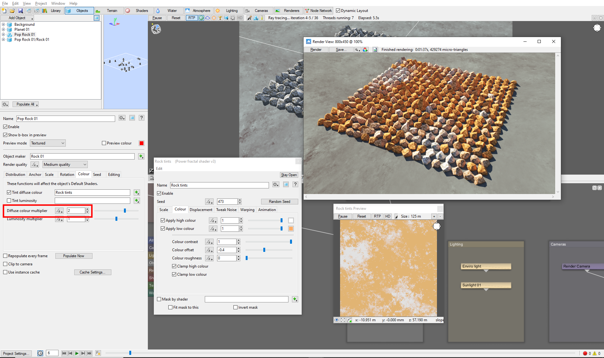Click the Render button in Render View
This screenshot has width=604, height=358.
pos(316,50)
